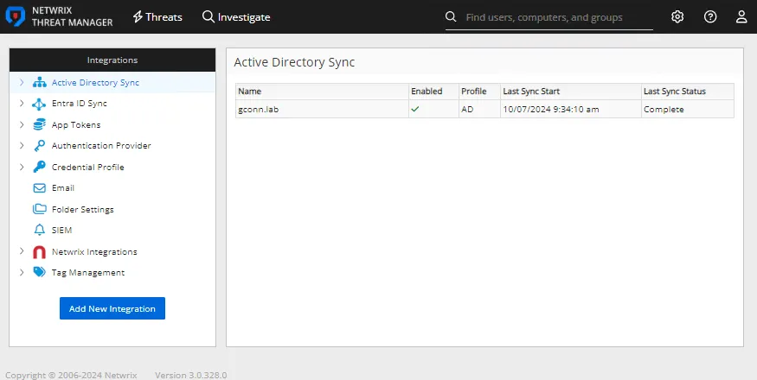Click the Folder Settings folder icon

coord(40,209)
